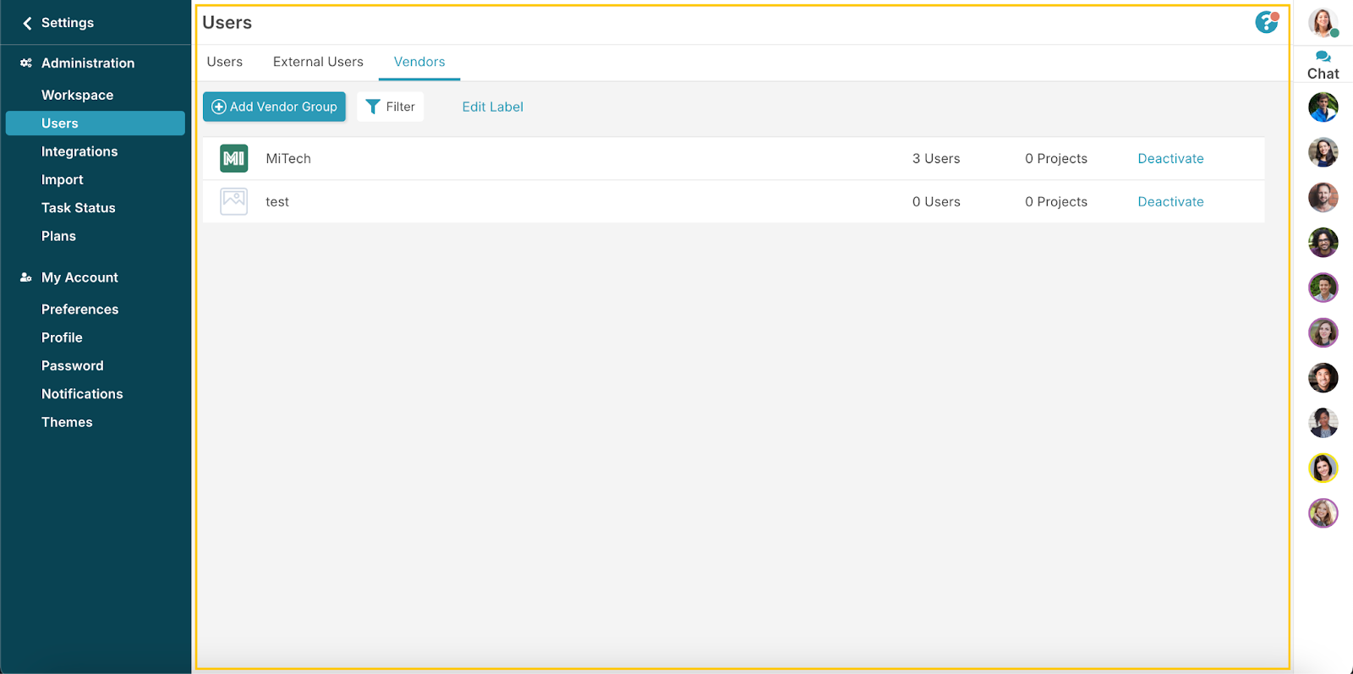This screenshot has height=674, width=1353.
Task: Open chat with yellow-ringed avatar contact
Action: 1323,468
